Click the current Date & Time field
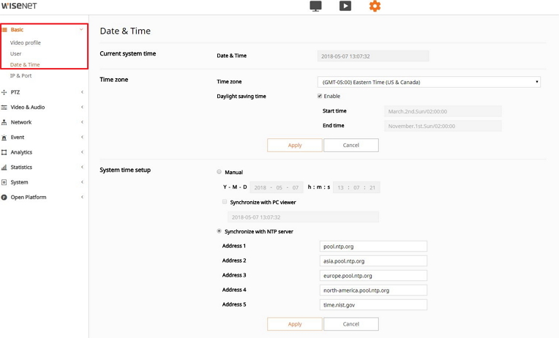This screenshot has height=338, width=559. tap(373, 56)
